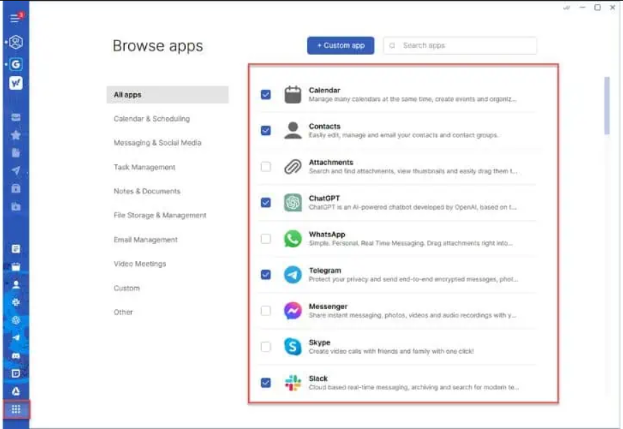The height and width of the screenshot is (429, 623).
Task: Click the Telegram logo in list
Action: pyautogui.click(x=293, y=275)
